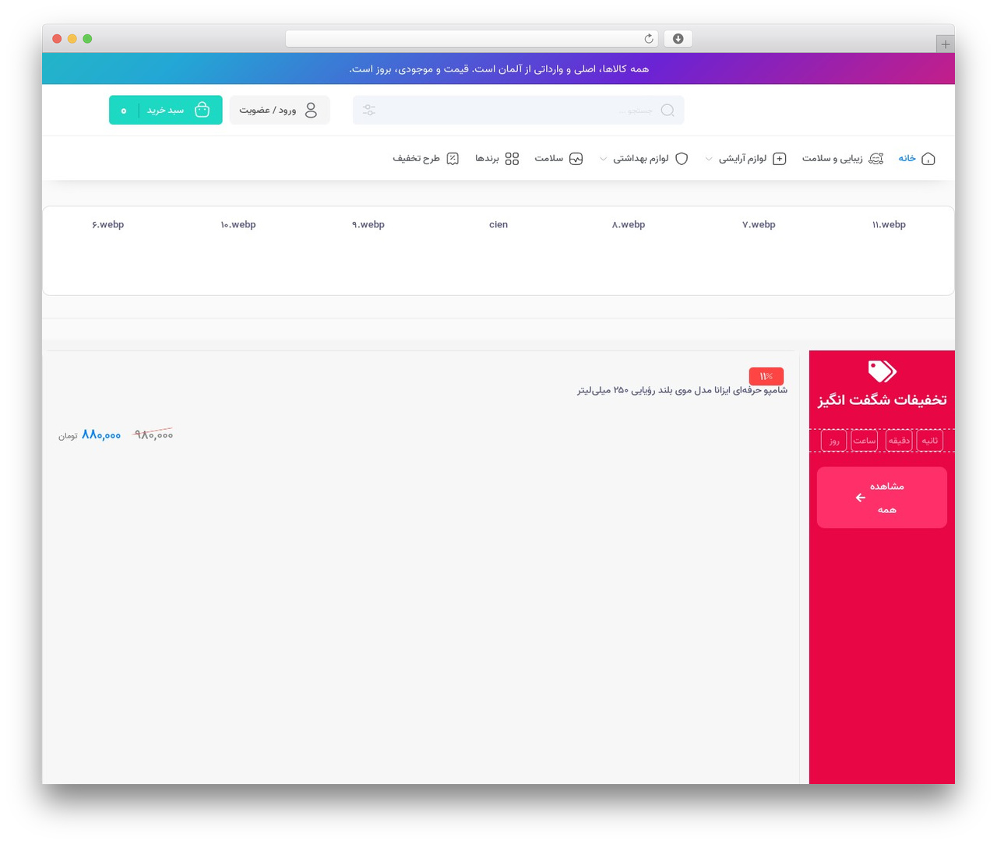Click the health heartbeat icon
Screen dimensions: 997x844
pyautogui.click(x=576, y=159)
